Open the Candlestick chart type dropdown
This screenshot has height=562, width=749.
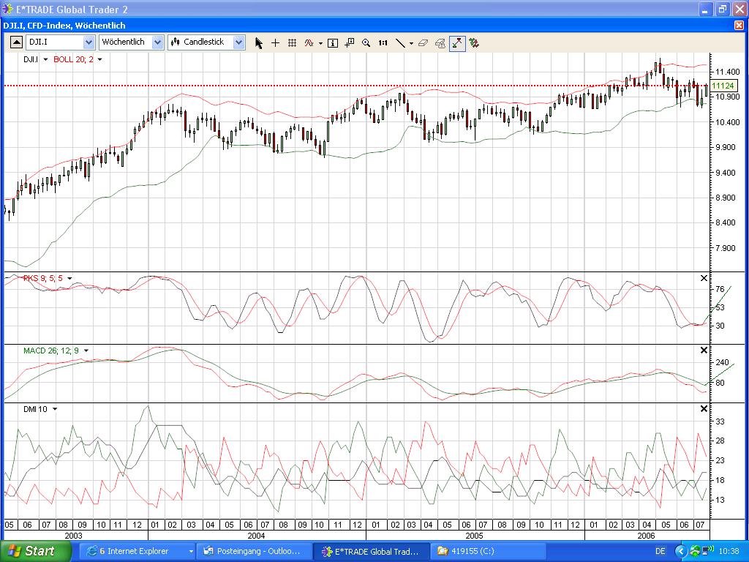(239, 42)
